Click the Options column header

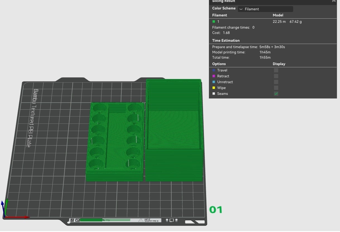(219, 64)
